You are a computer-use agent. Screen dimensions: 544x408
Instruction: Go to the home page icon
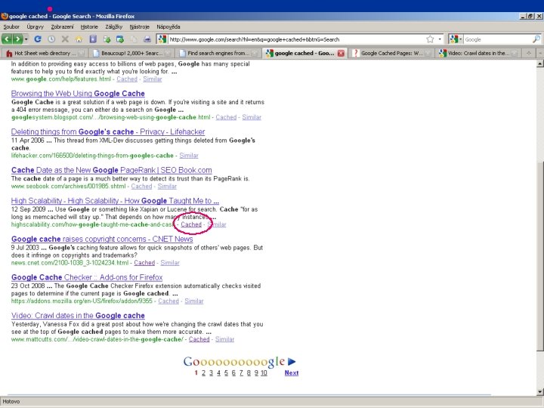click(79, 39)
